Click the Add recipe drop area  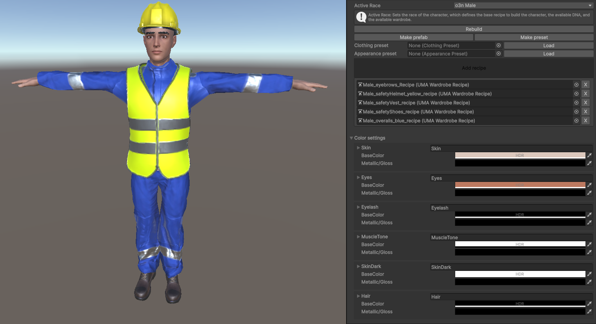(x=474, y=68)
